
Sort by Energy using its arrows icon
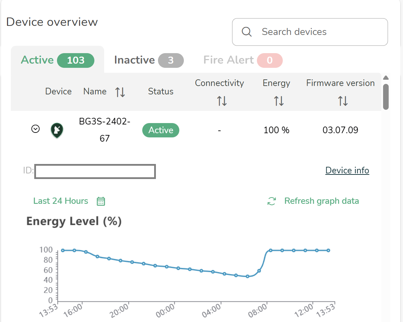coord(279,101)
